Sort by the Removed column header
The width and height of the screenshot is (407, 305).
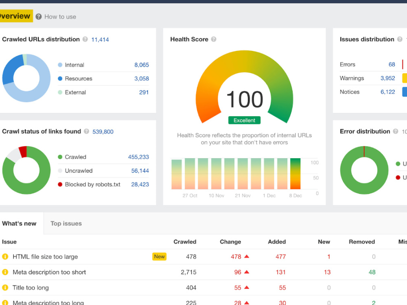tap(362, 242)
